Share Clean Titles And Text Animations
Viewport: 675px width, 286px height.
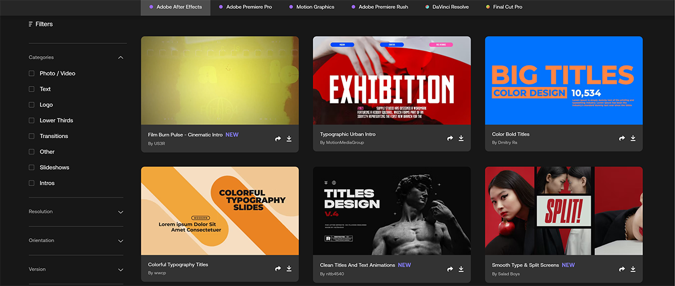450,269
